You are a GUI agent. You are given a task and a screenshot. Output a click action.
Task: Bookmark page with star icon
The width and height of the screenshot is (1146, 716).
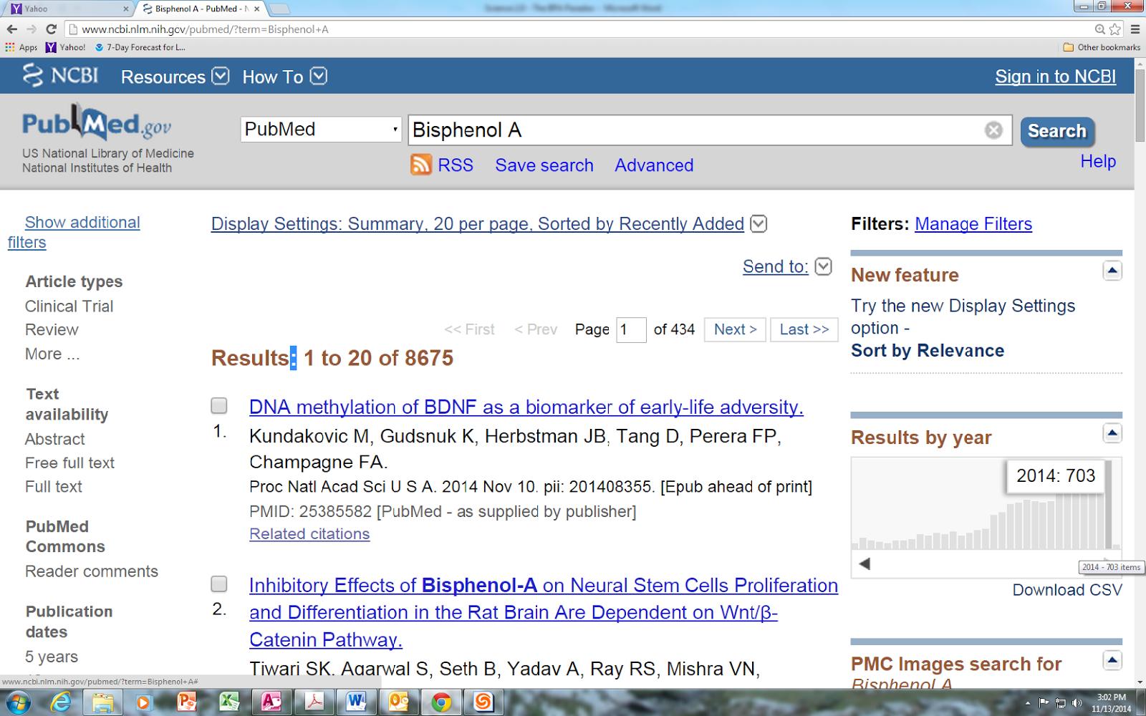tap(1115, 29)
